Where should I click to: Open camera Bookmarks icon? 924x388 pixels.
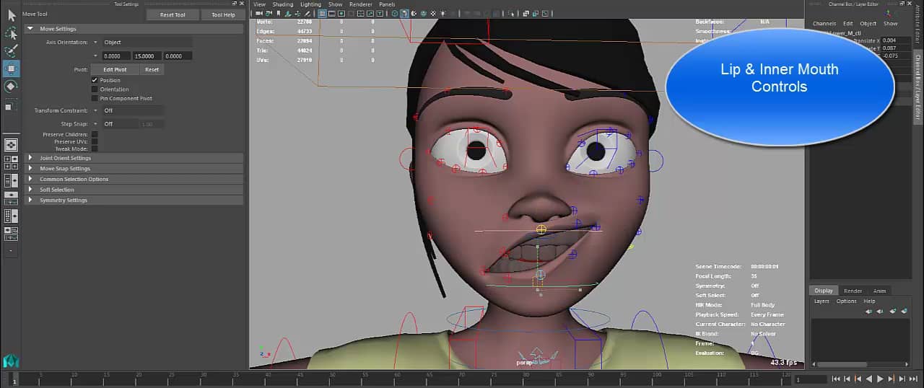tap(278, 13)
